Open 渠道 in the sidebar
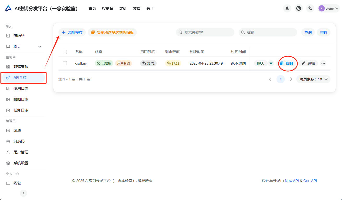This screenshot has height=200, width=342. click(23, 130)
